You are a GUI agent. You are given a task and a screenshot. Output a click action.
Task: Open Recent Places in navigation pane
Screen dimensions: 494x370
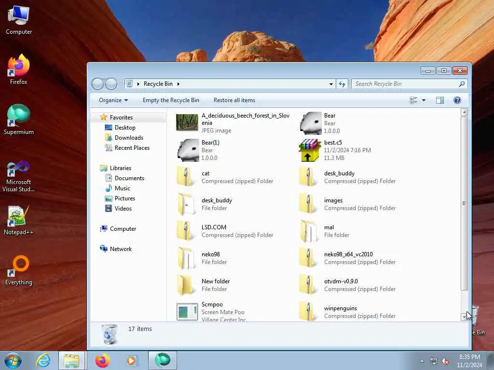point(132,147)
